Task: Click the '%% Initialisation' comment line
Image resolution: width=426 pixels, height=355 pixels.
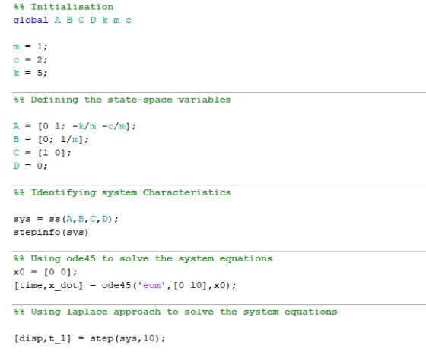Action: tap(64, 7)
